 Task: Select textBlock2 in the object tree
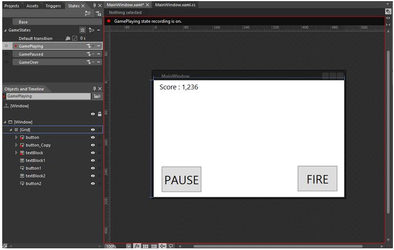[35, 176]
